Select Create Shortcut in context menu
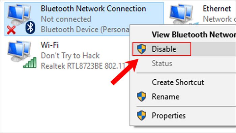Image resolution: width=236 pixels, height=133 pixels. [178, 82]
